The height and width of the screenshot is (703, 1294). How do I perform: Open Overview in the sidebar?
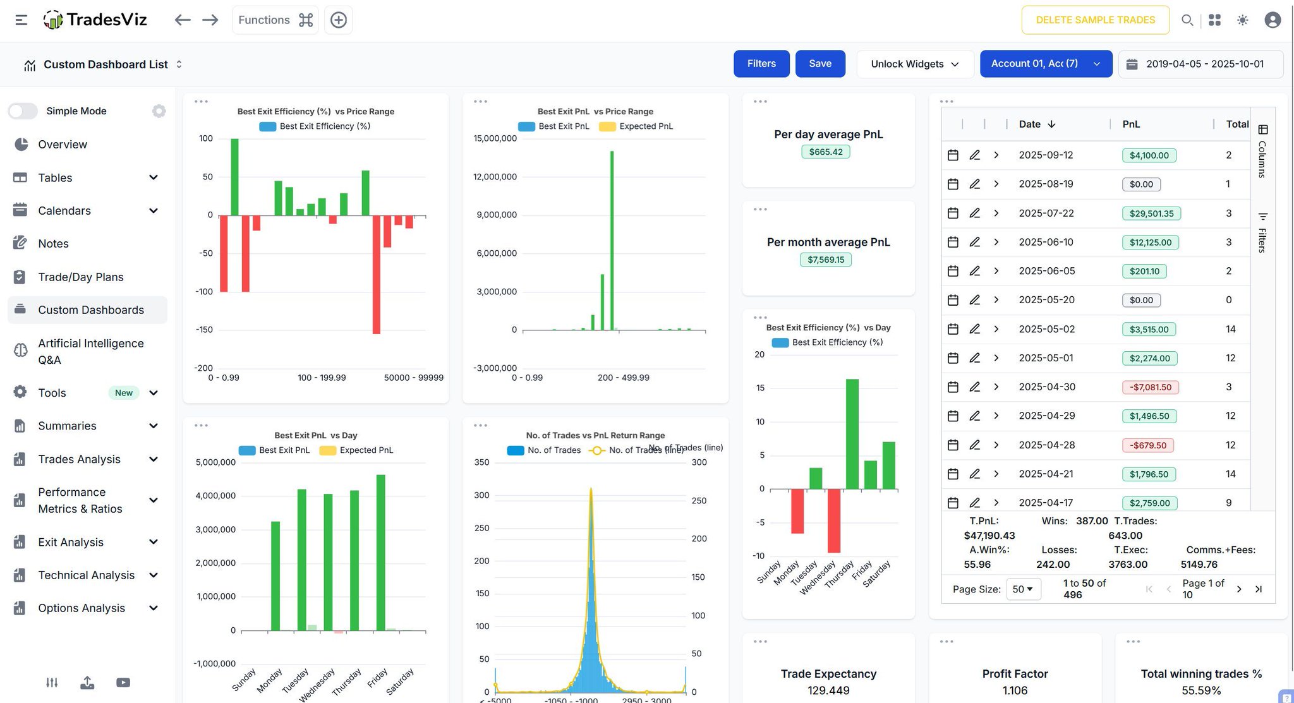tap(62, 145)
